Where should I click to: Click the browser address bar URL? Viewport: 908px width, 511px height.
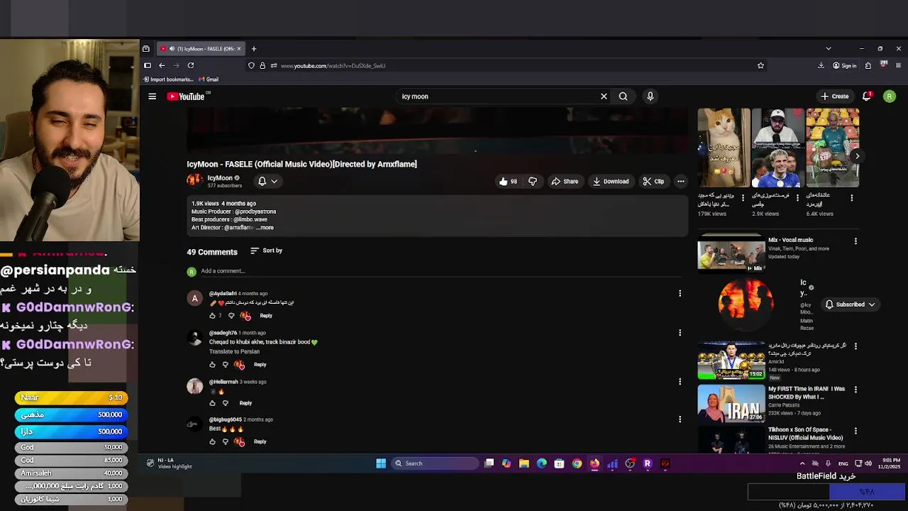point(333,66)
